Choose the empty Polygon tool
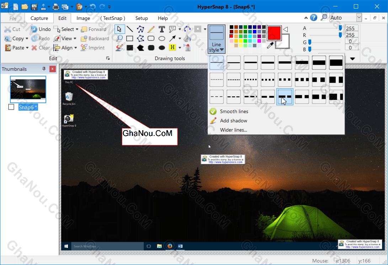Screen dimensions: 388x265 [x=140, y=38]
